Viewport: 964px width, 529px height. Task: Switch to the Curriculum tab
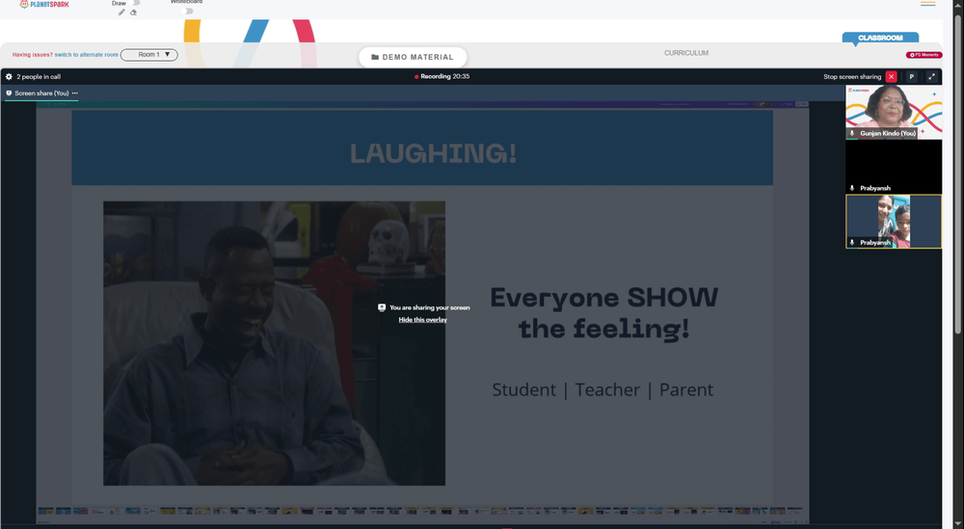click(x=686, y=53)
